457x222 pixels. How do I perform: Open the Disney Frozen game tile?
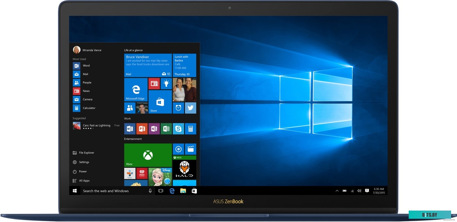click(x=160, y=177)
